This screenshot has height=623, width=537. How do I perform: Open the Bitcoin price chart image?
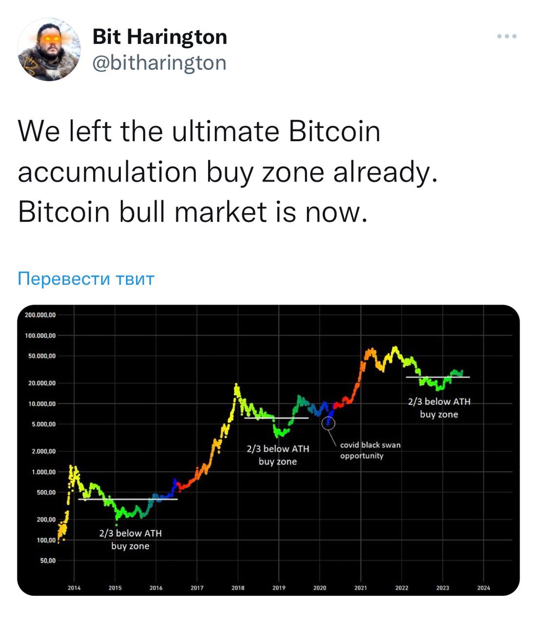[268, 450]
